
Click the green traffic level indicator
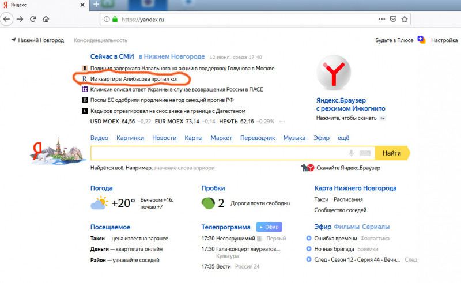pyautogui.click(x=208, y=203)
